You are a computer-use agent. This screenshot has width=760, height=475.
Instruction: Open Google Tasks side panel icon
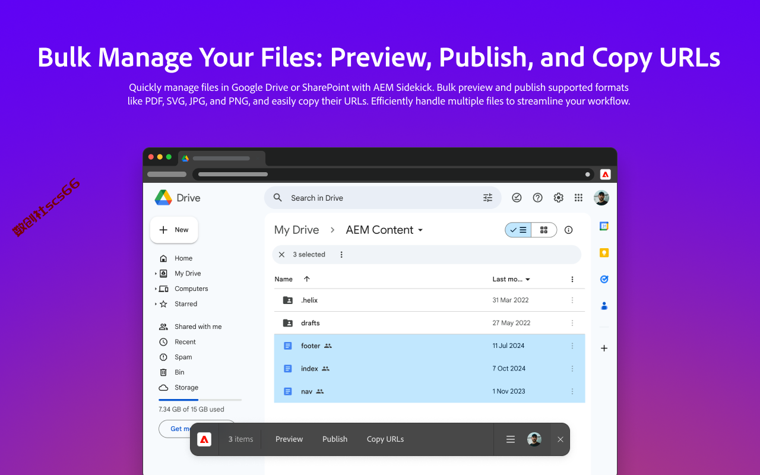click(x=604, y=279)
